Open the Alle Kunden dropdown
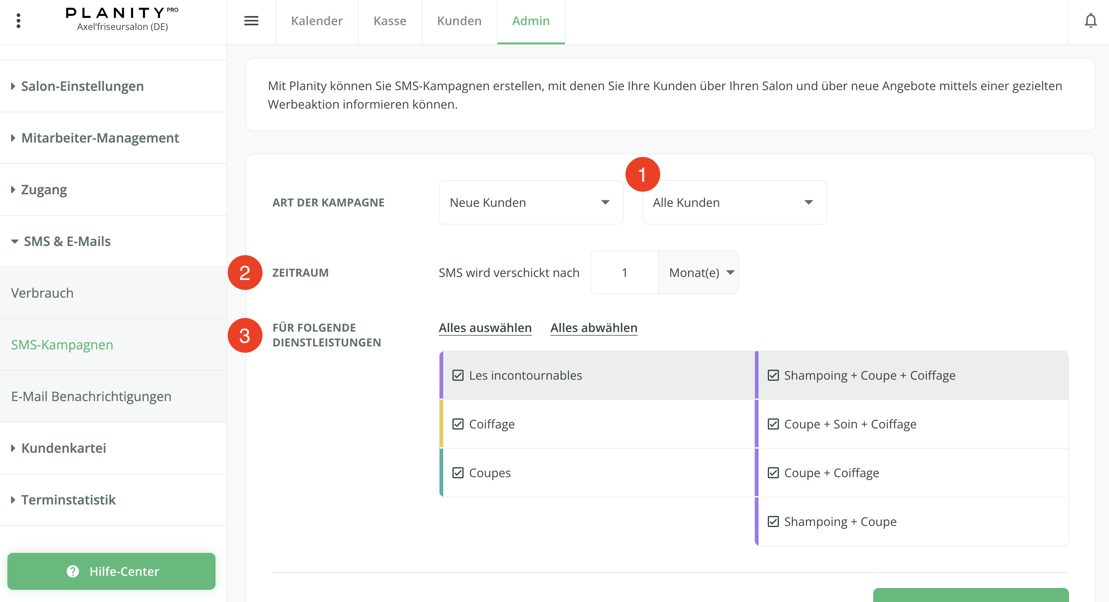Image resolution: width=1109 pixels, height=602 pixels. point(733,202)
